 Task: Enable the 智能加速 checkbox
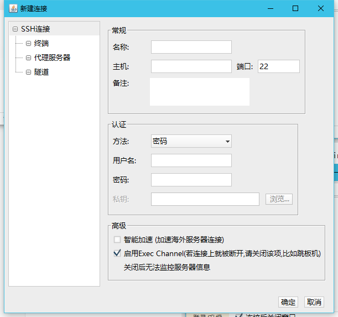(x=117, y=240)
